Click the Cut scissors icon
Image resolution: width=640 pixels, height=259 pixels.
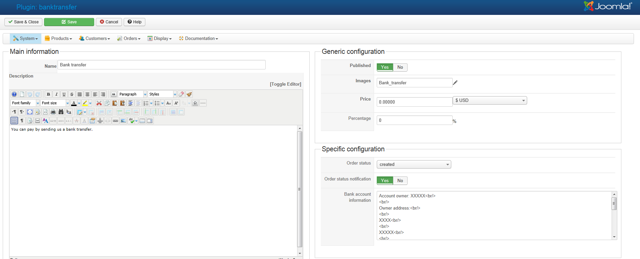[x=99, y=103]
